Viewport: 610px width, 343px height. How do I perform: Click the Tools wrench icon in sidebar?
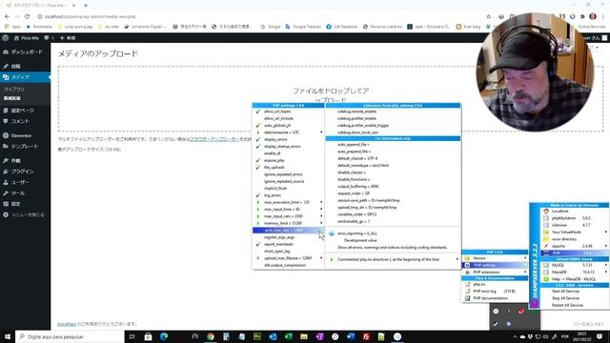6,193
